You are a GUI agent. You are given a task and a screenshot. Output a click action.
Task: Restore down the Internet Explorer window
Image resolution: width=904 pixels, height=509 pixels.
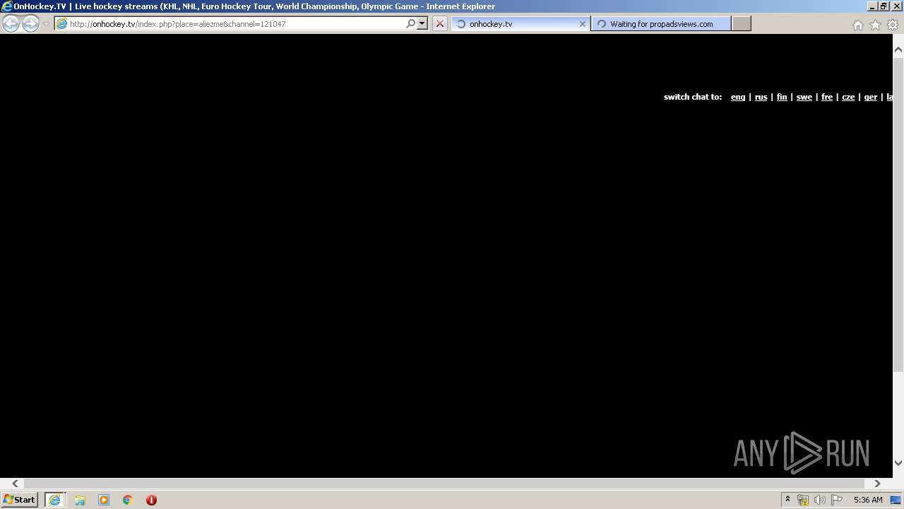click(x=884, y=6)
